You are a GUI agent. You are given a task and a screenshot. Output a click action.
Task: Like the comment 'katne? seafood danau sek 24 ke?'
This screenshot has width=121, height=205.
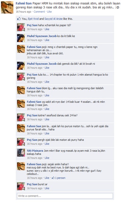pos(47,119)
